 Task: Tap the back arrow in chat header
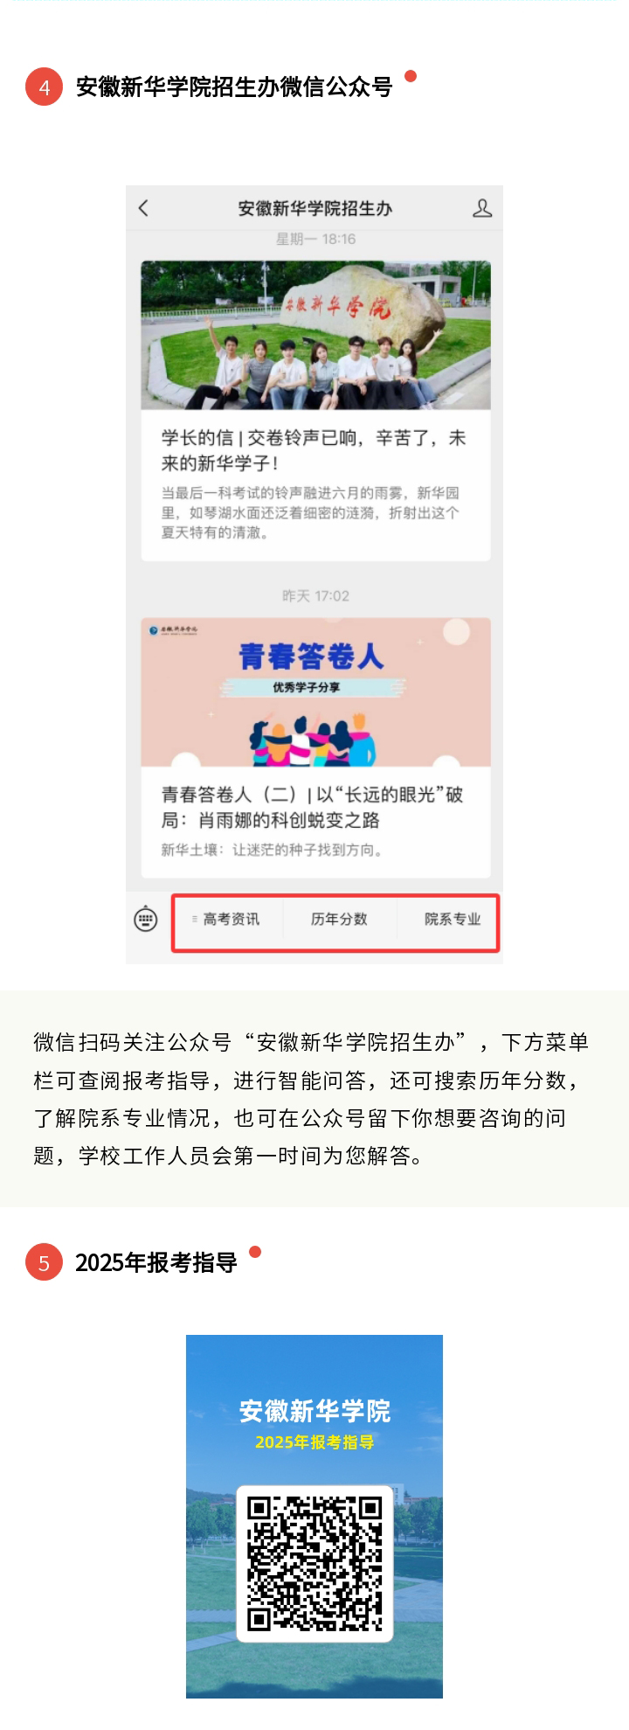[x=144, y=208]
